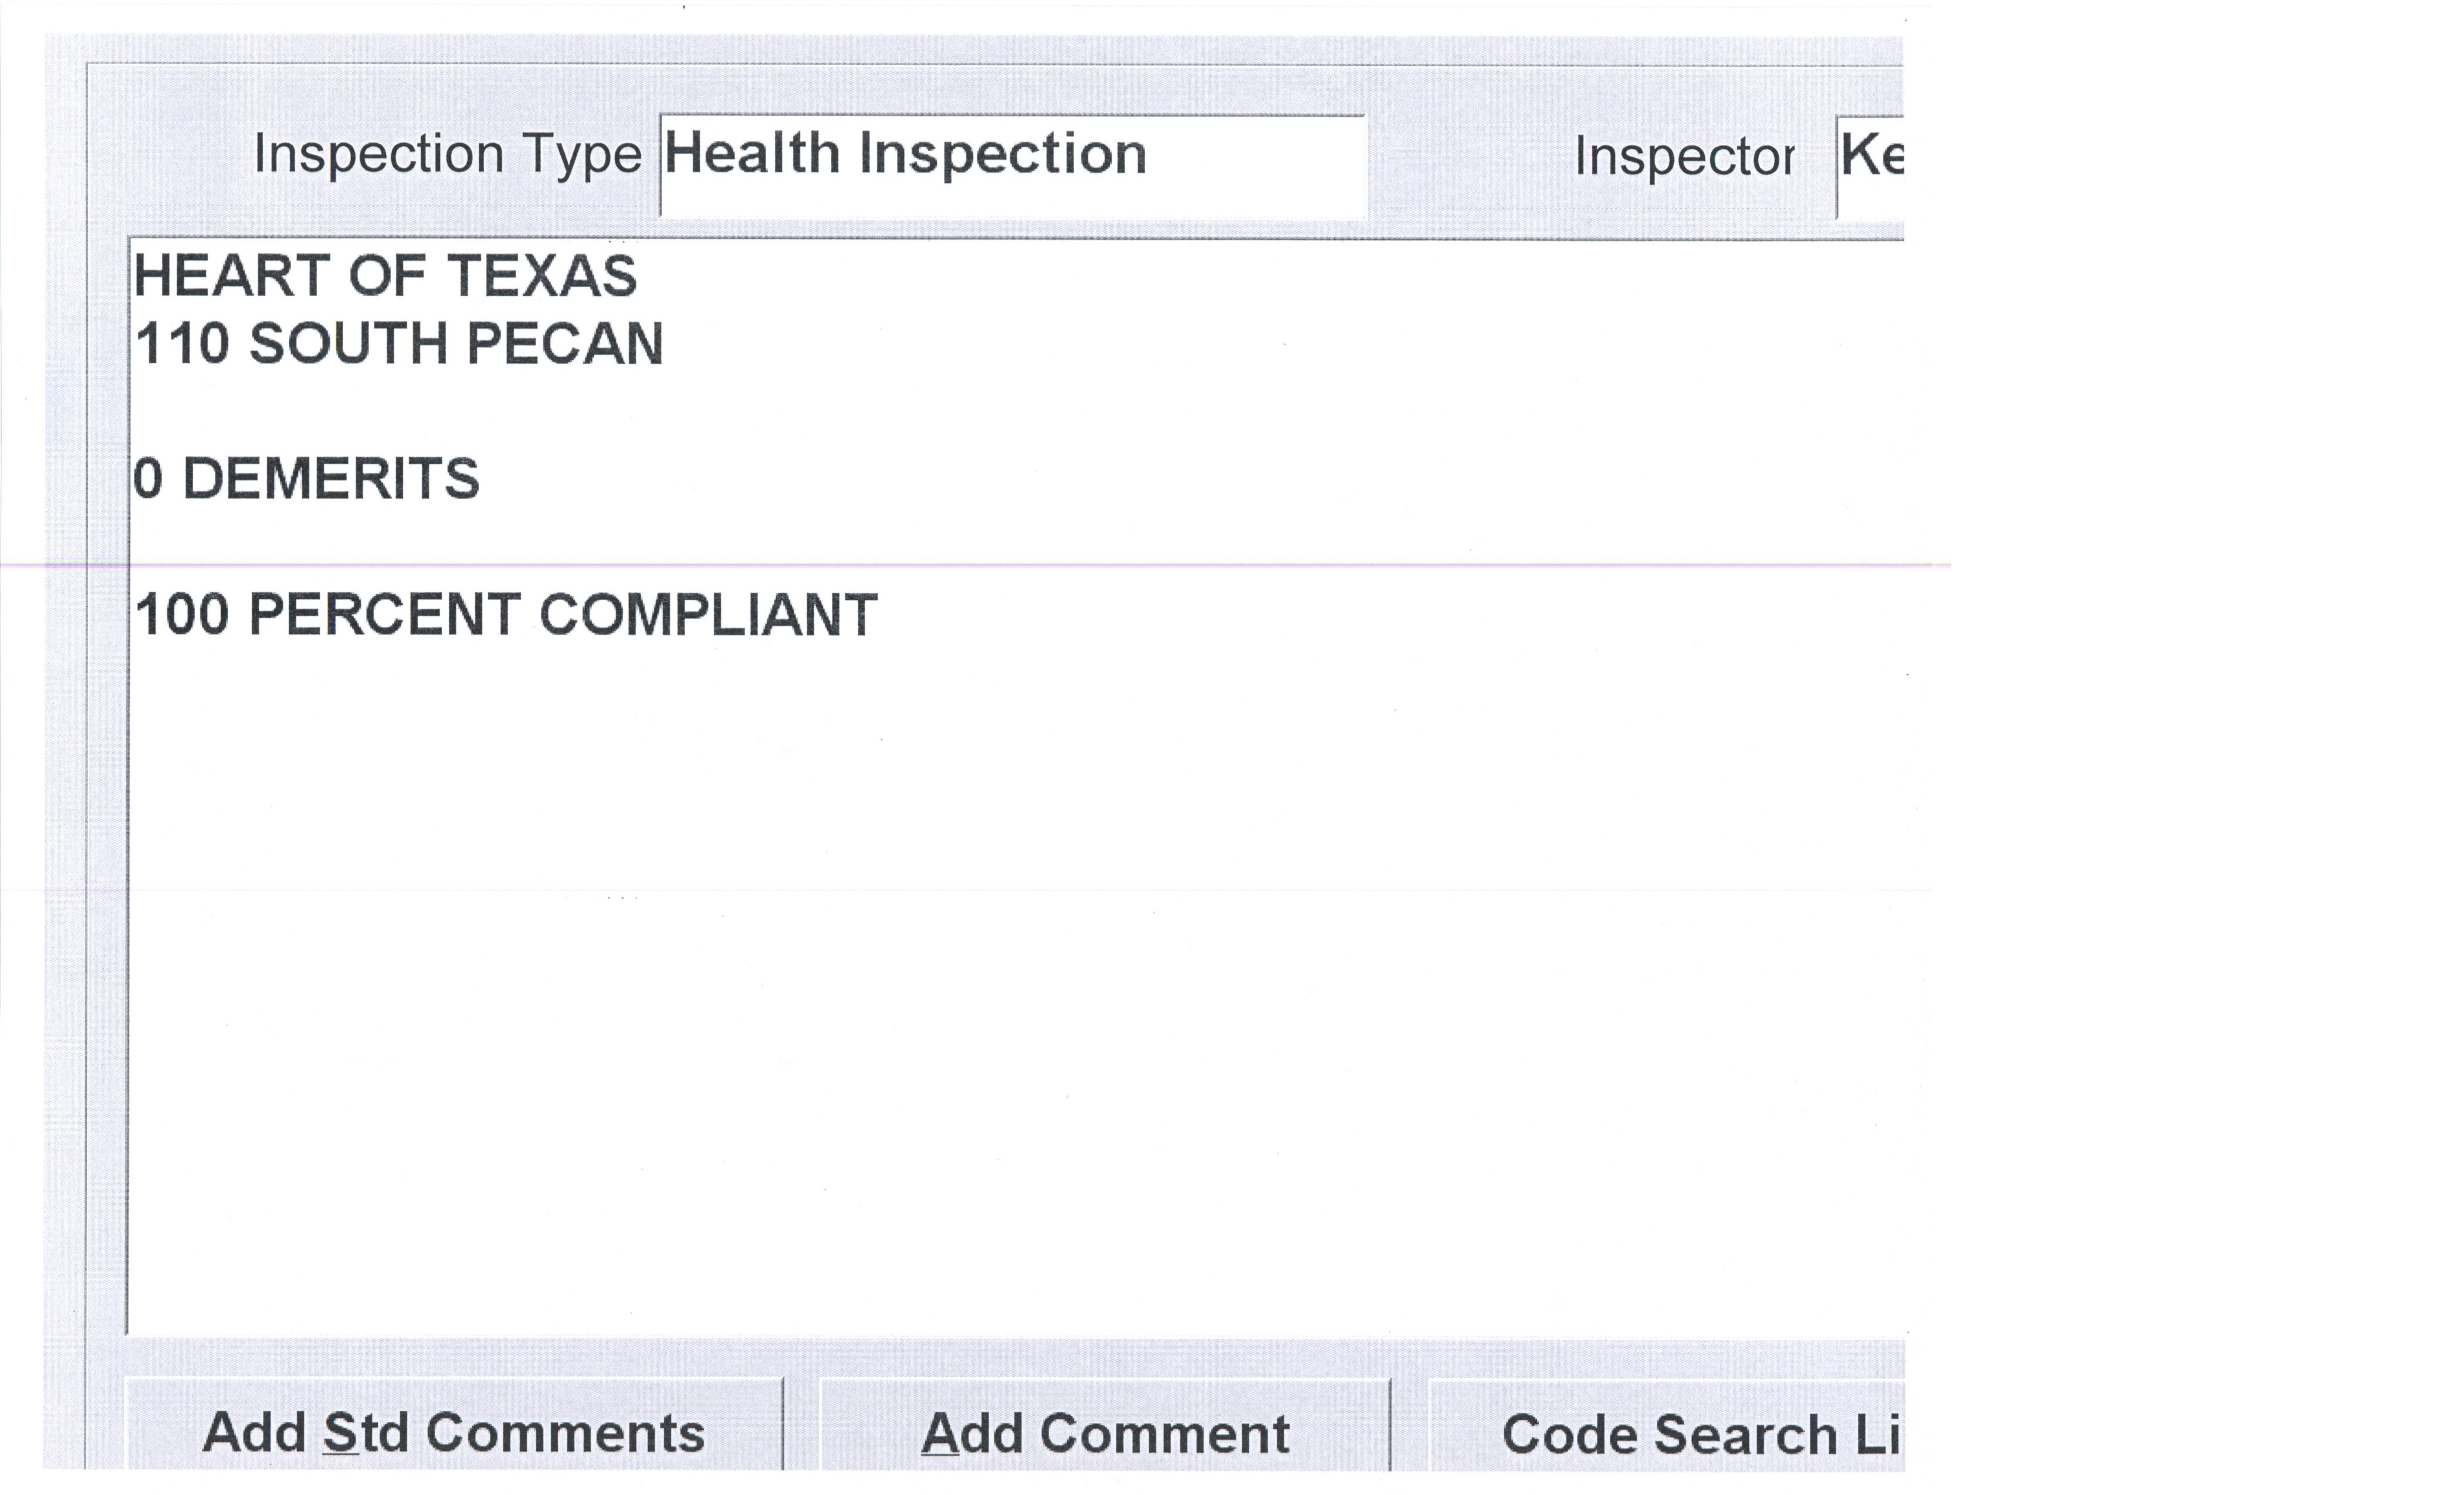Click empty space in comments text area

pyautogui.click(x=1000, y=1000)
